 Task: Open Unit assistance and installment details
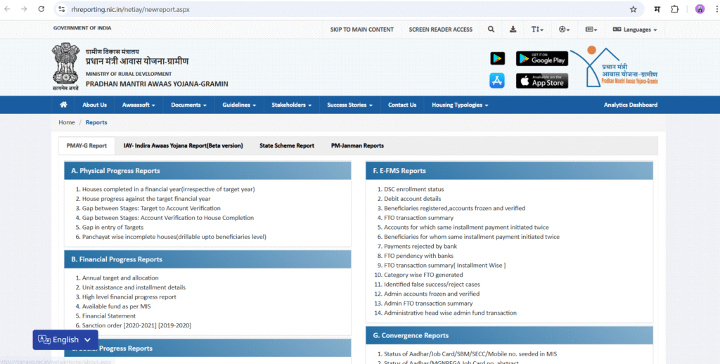pyautogui.click(x=134, y=287)
